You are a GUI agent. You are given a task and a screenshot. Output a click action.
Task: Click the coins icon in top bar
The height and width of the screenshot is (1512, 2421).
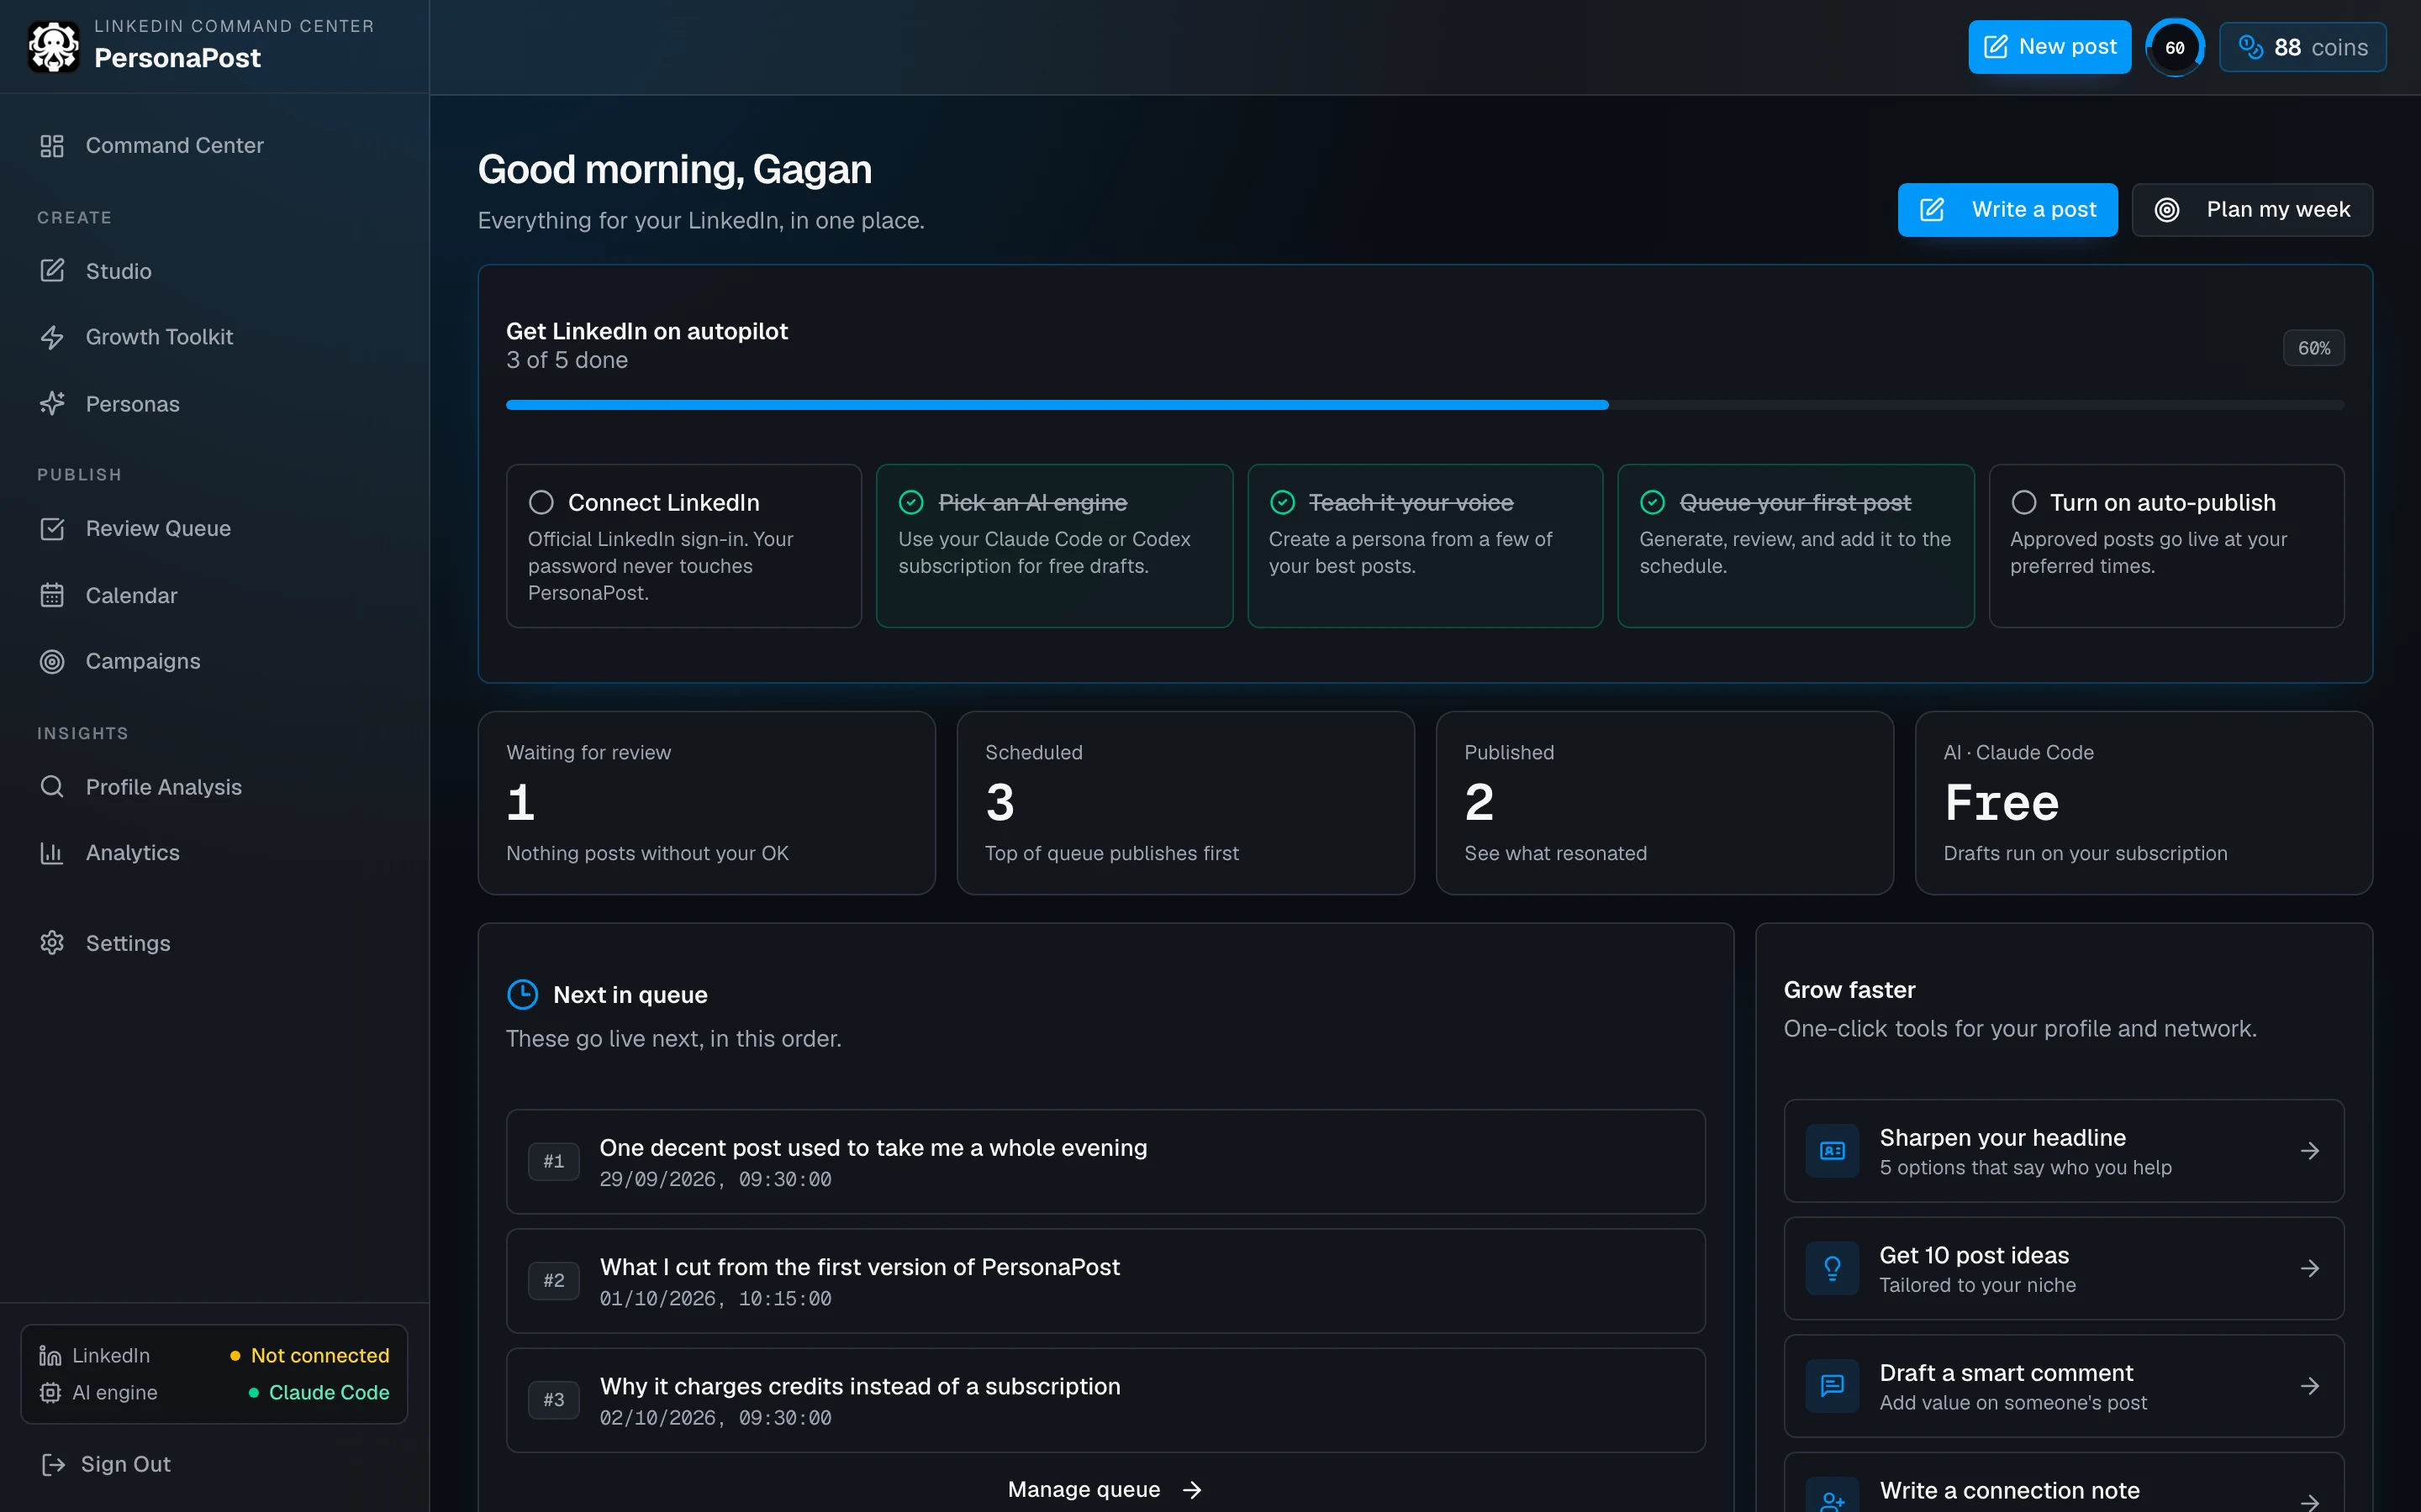2250,47
